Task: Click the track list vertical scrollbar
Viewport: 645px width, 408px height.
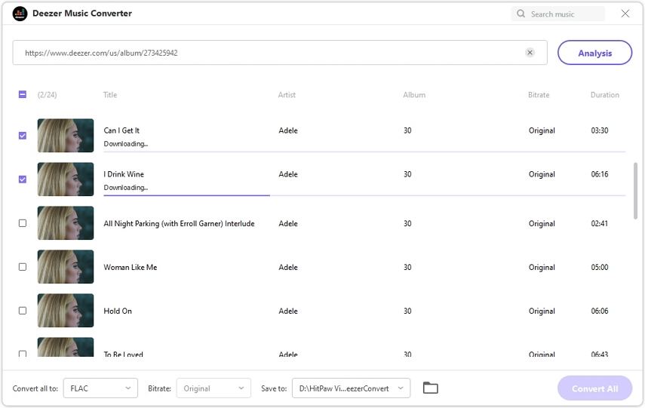Action: 635,191
